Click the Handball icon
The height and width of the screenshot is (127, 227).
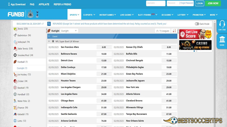pos(15,94)
